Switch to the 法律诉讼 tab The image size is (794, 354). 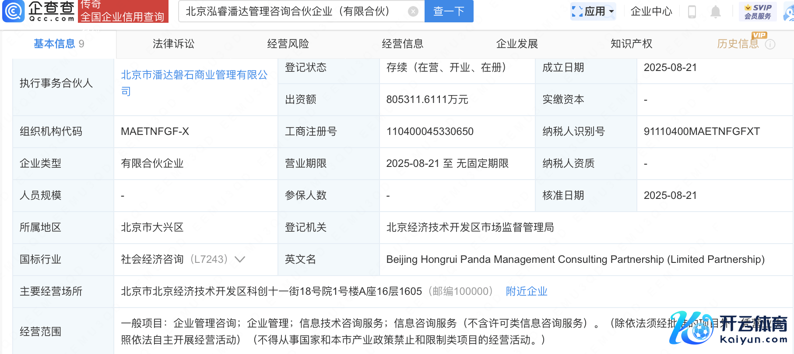tap(173, 44)
